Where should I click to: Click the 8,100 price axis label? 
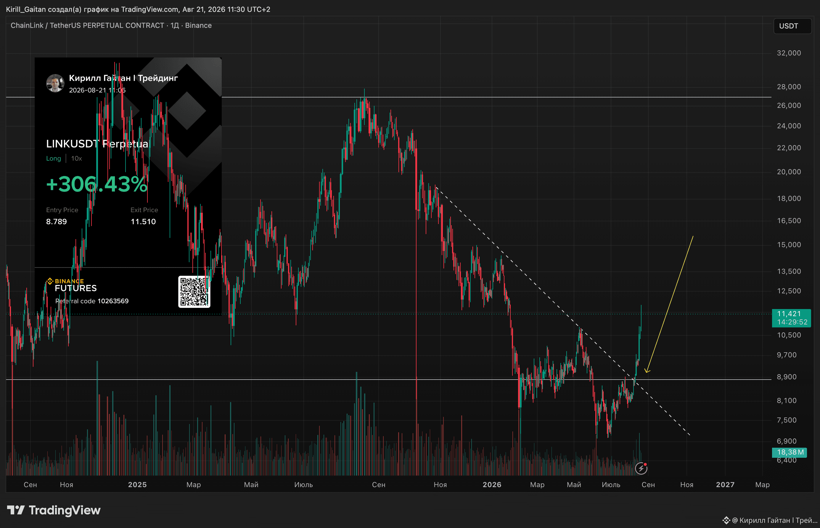click(787, 401)
